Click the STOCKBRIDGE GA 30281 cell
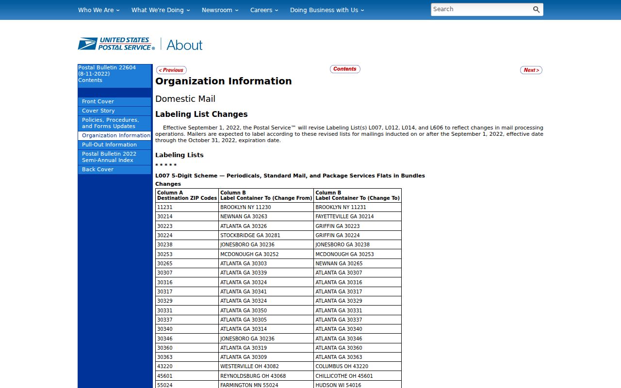Screen dimensions: 621x388 tap(266, 235)
